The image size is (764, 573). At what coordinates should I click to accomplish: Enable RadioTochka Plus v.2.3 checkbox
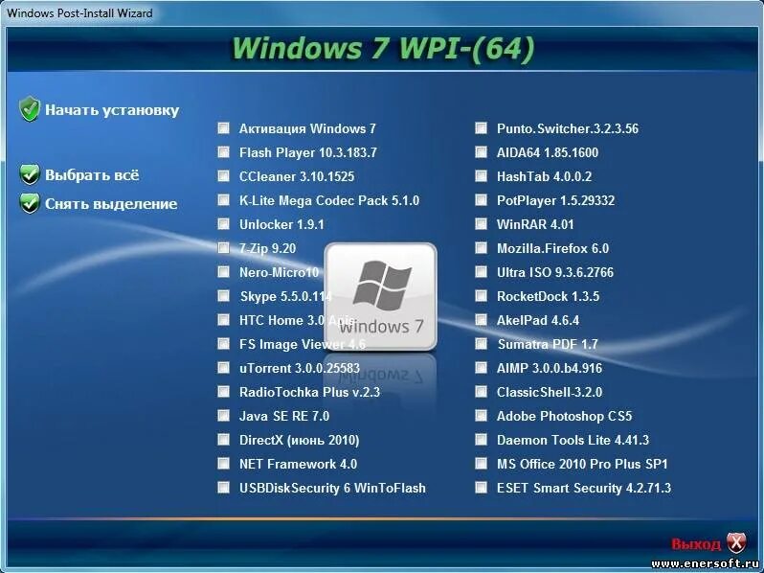[x=224, y=392]
